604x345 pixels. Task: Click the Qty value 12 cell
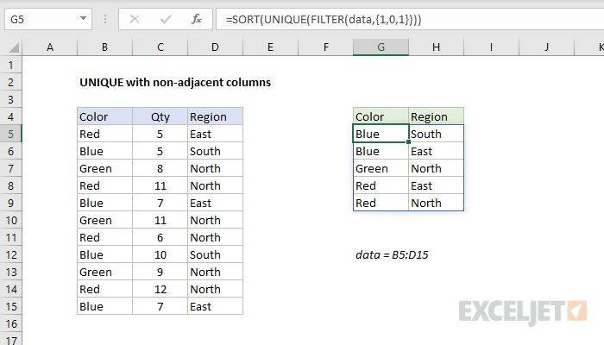pos(160,289)
